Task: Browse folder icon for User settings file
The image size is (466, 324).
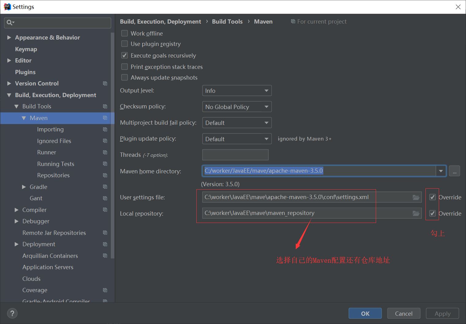Action: [416, 197]
